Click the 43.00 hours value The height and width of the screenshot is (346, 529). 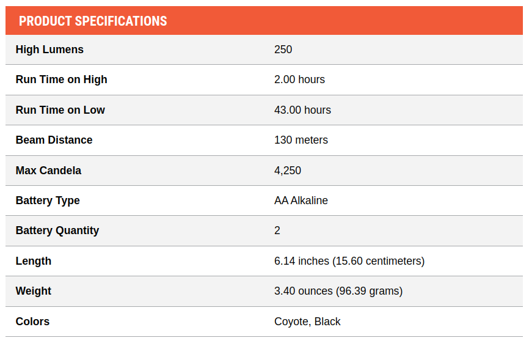pos(302,110)
